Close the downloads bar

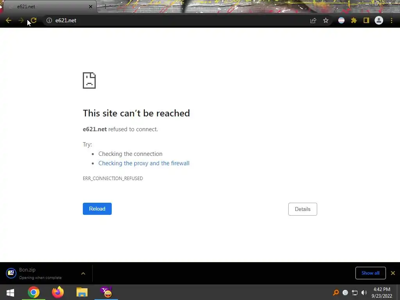[393, 273]
